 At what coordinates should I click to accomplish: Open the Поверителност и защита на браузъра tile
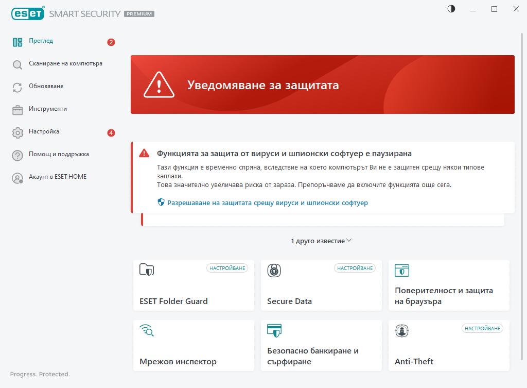pos(449,285)
